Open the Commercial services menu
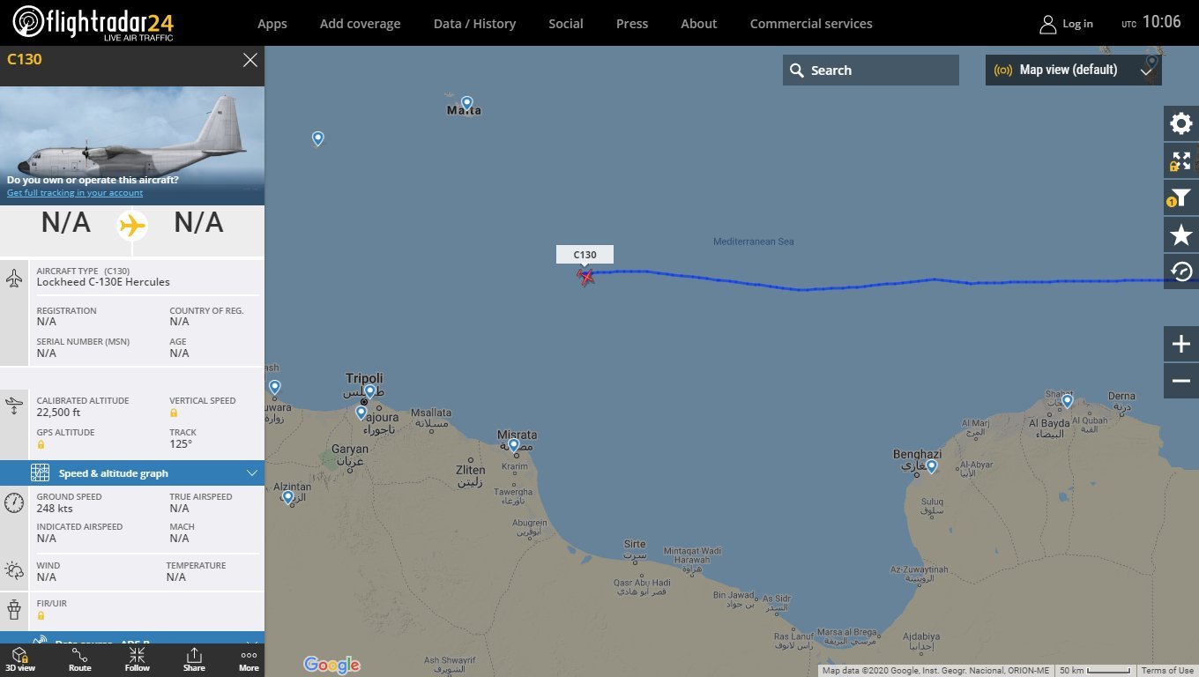 811,24
